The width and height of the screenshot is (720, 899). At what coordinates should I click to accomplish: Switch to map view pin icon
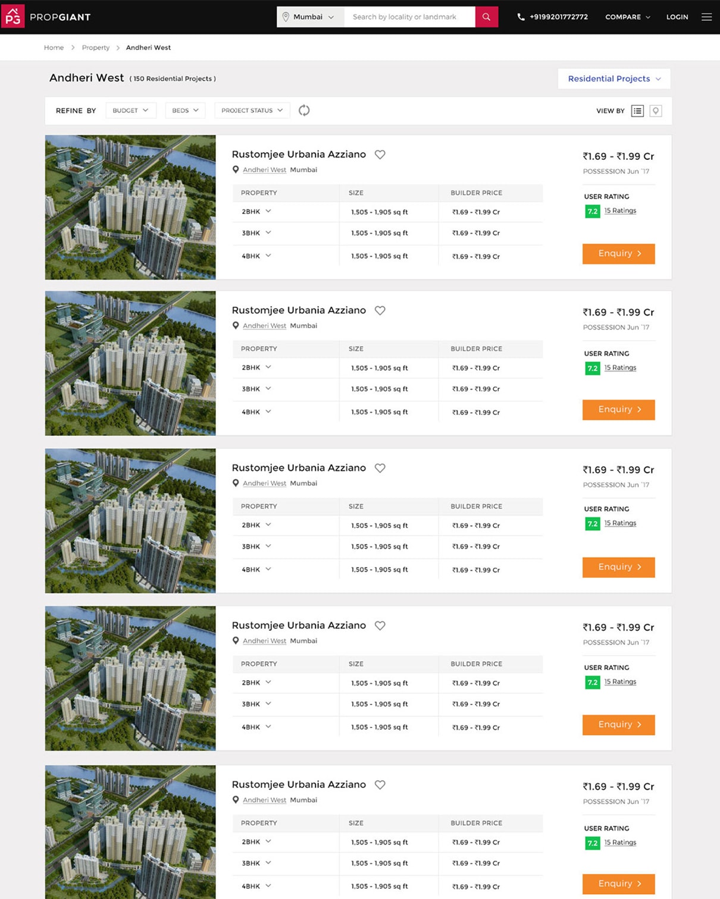pyautogui.click(x=656, y=111)
